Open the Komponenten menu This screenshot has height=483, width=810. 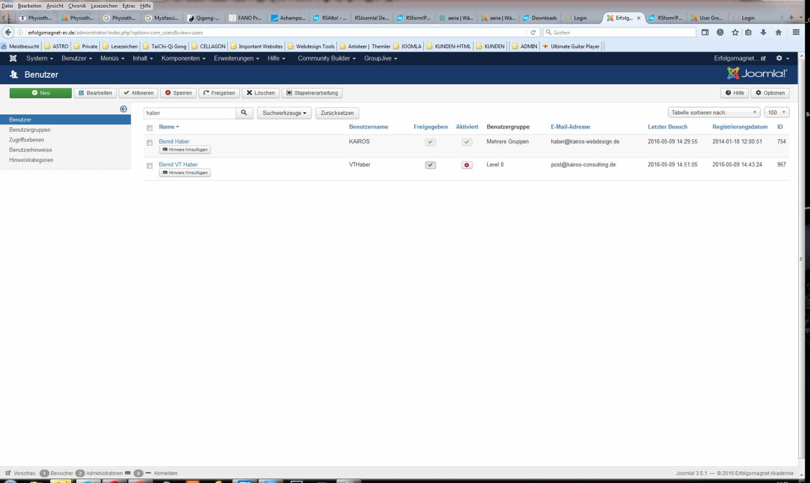tap(183, 58)
